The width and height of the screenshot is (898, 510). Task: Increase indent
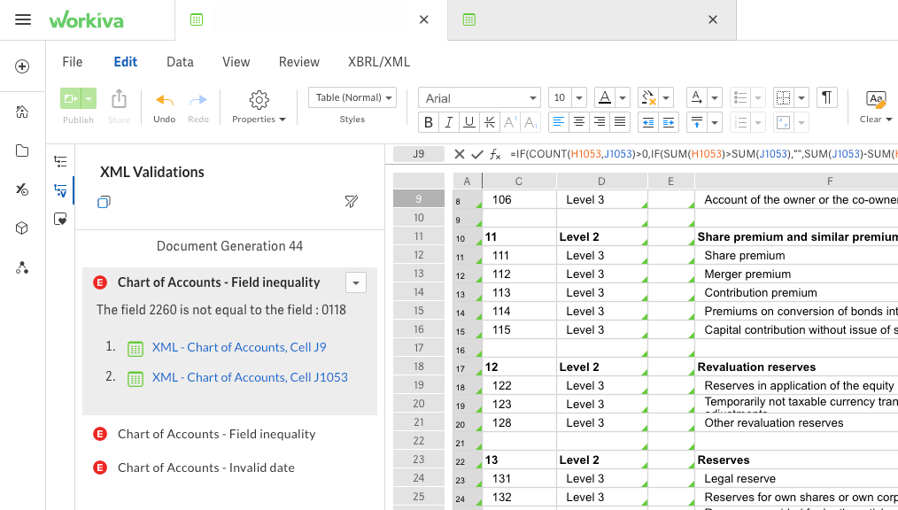pyautogui.click(x=669, y=122)
